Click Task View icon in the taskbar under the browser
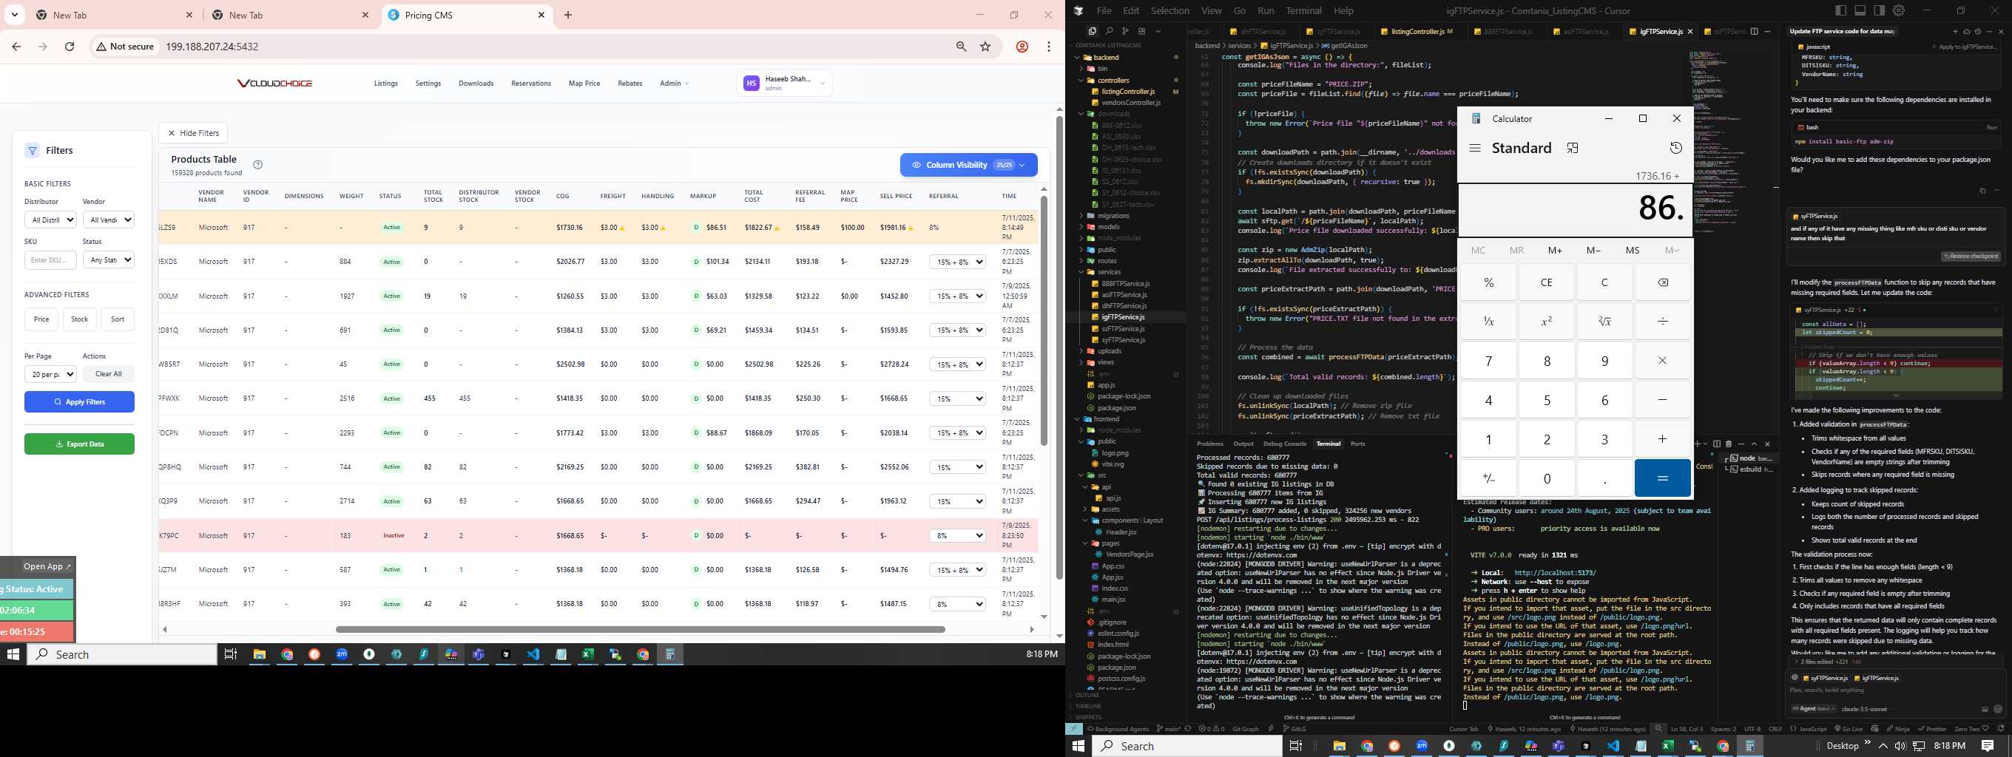Image resolution: width=2012 pixels, height=757 pixels. click(230, 655)
